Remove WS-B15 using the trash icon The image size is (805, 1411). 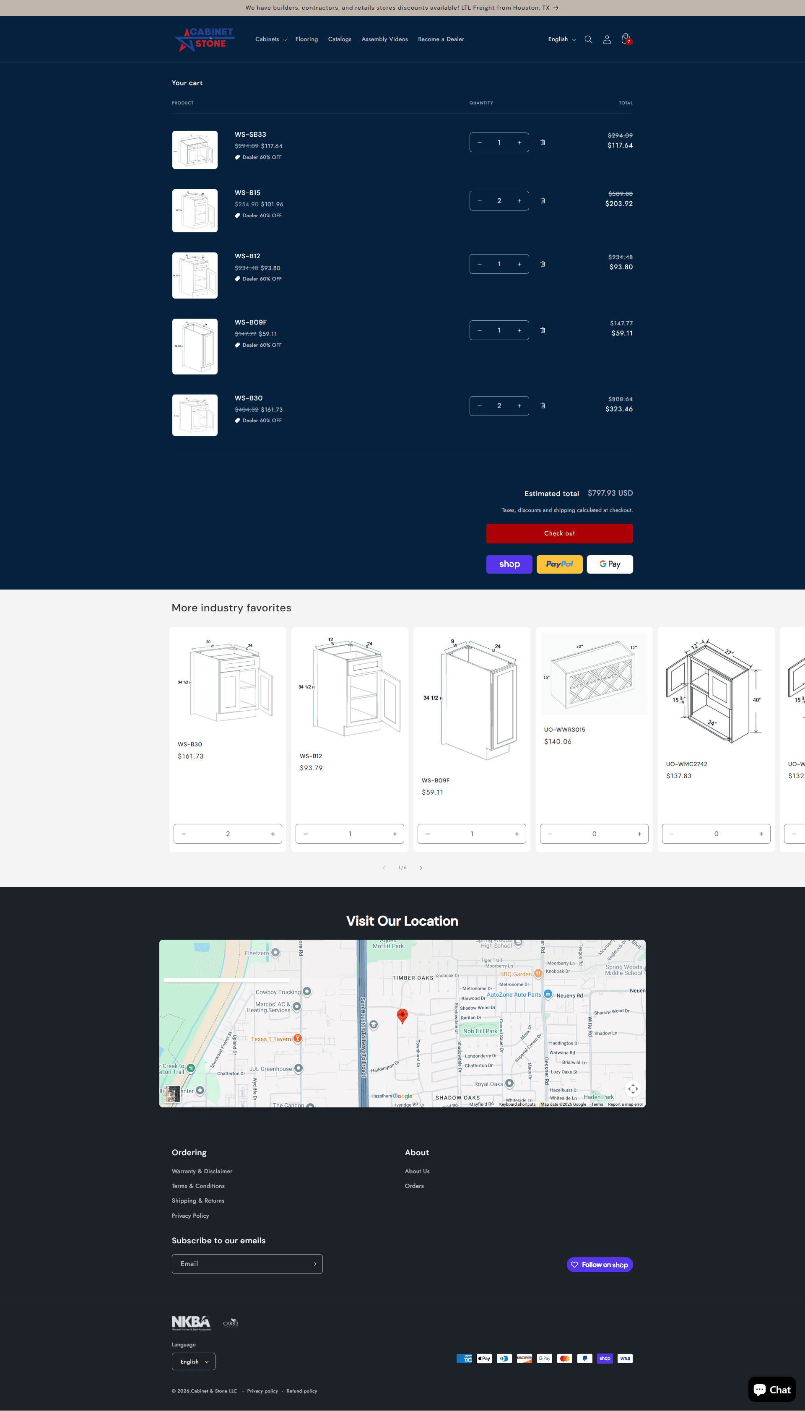(x=543, y=201)
